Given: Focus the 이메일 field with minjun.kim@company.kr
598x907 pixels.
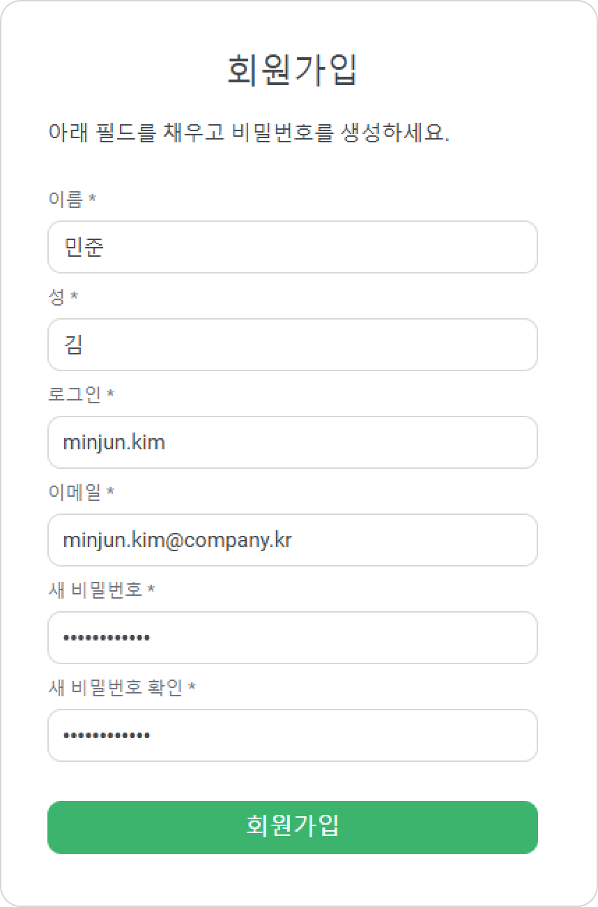Looking at the screenshot, I should tap(293, 540).
